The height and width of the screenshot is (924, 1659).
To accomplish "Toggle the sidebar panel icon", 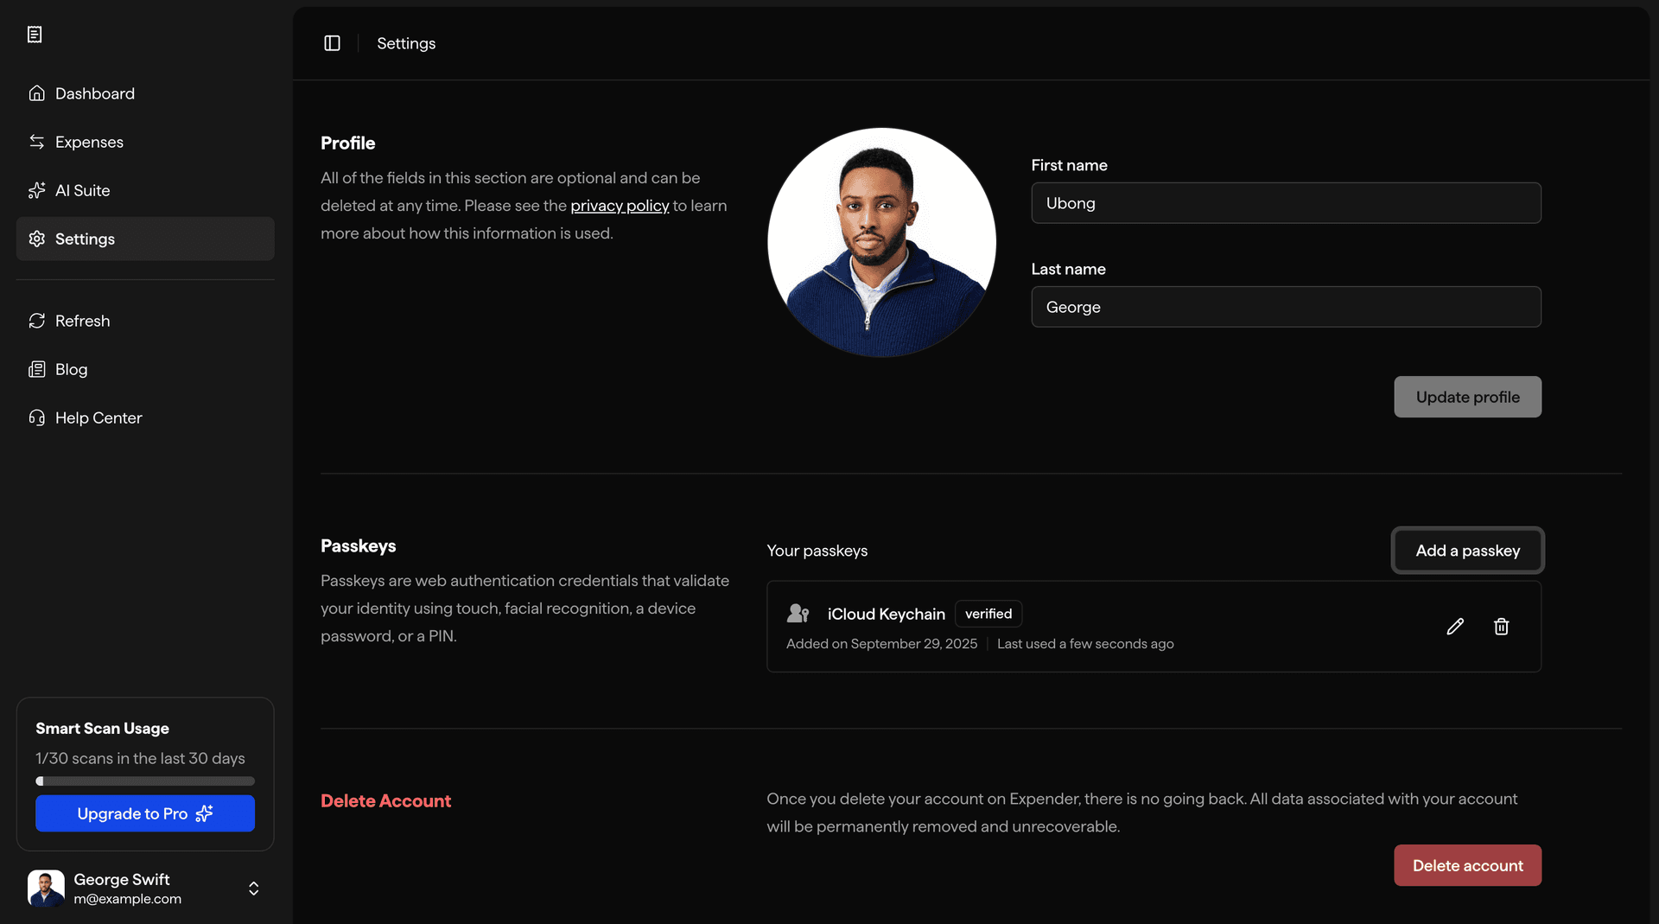I will pos(332,43).
